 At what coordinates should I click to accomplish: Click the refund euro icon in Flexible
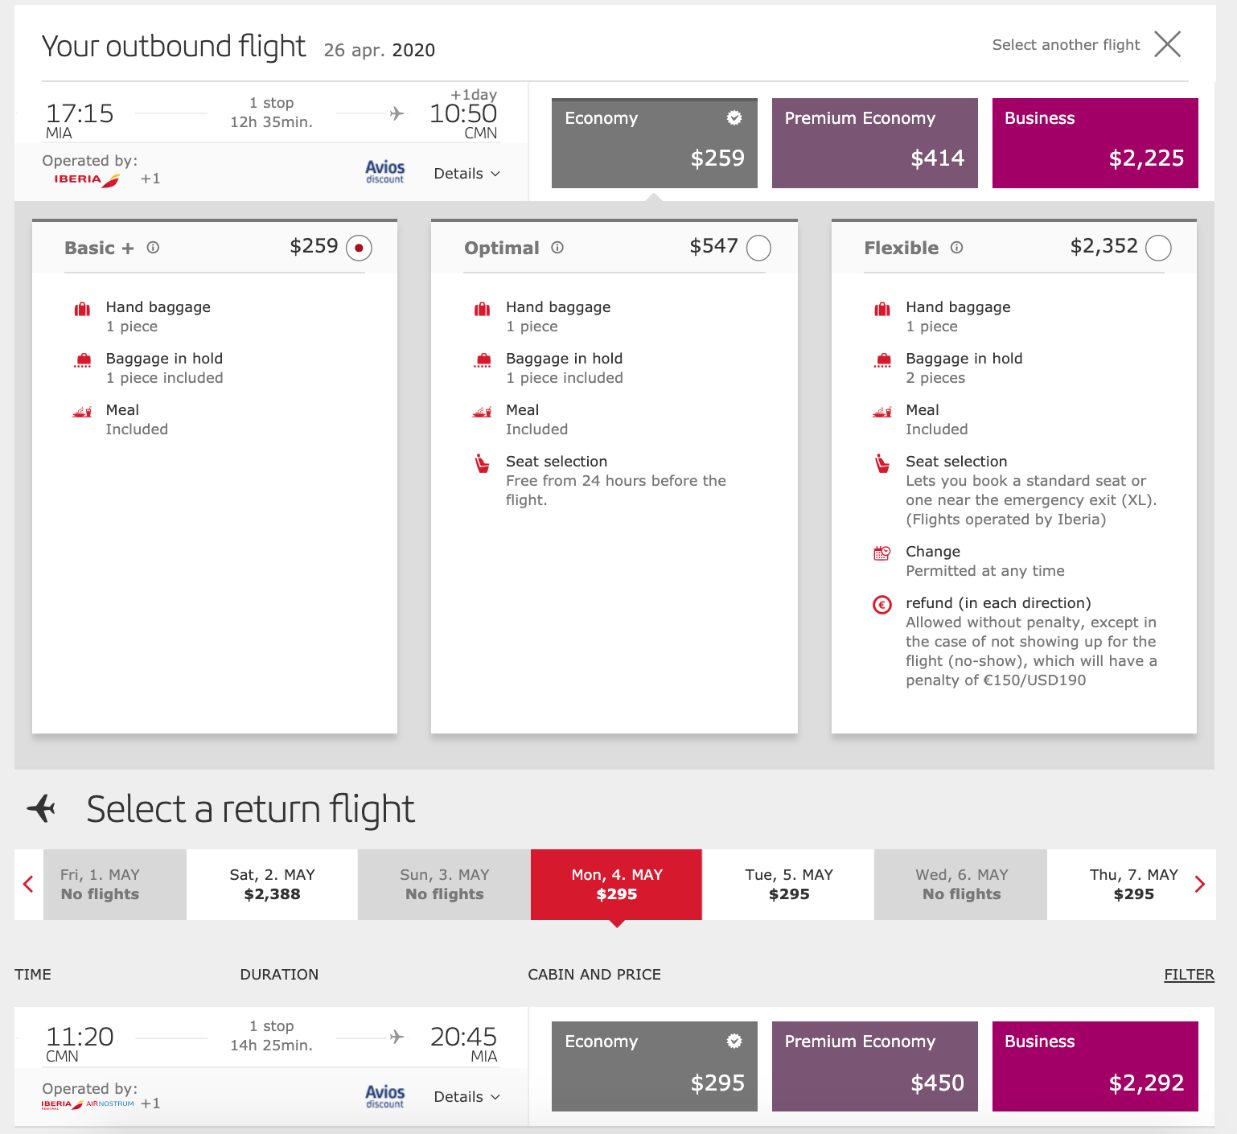coord(882,605)
